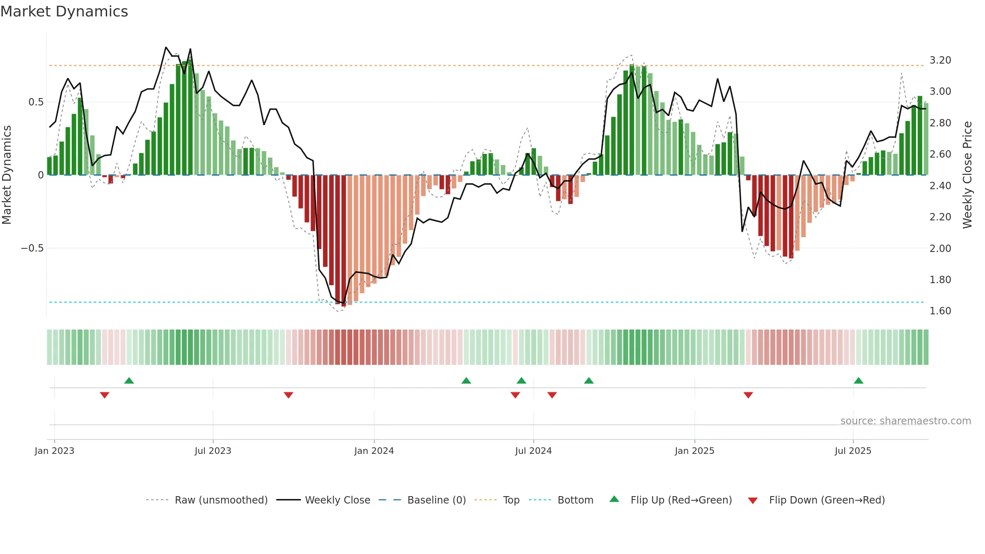Select the flip-down marker near March 2025
The height and width of the screenshot is (554, 985).
(748, 395)
